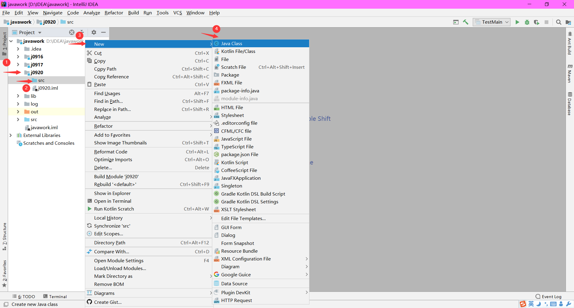
Task: Expand the out folder node
Action: pyautogui.click(x=18, y=112)
